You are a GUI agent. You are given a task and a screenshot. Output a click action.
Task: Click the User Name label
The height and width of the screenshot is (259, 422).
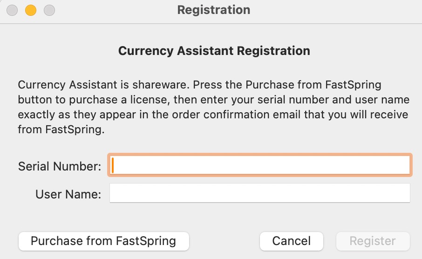(68, 194)
